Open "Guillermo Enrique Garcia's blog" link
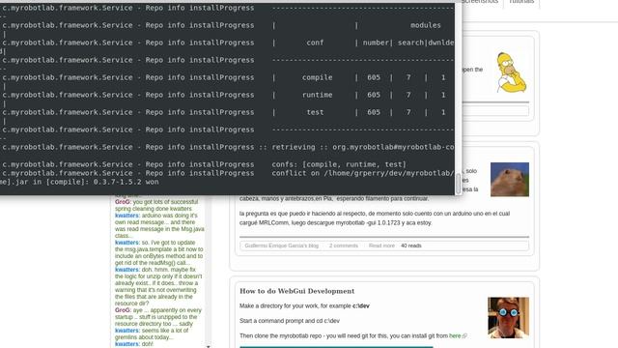618x348 pixels. tap(281, 246)
